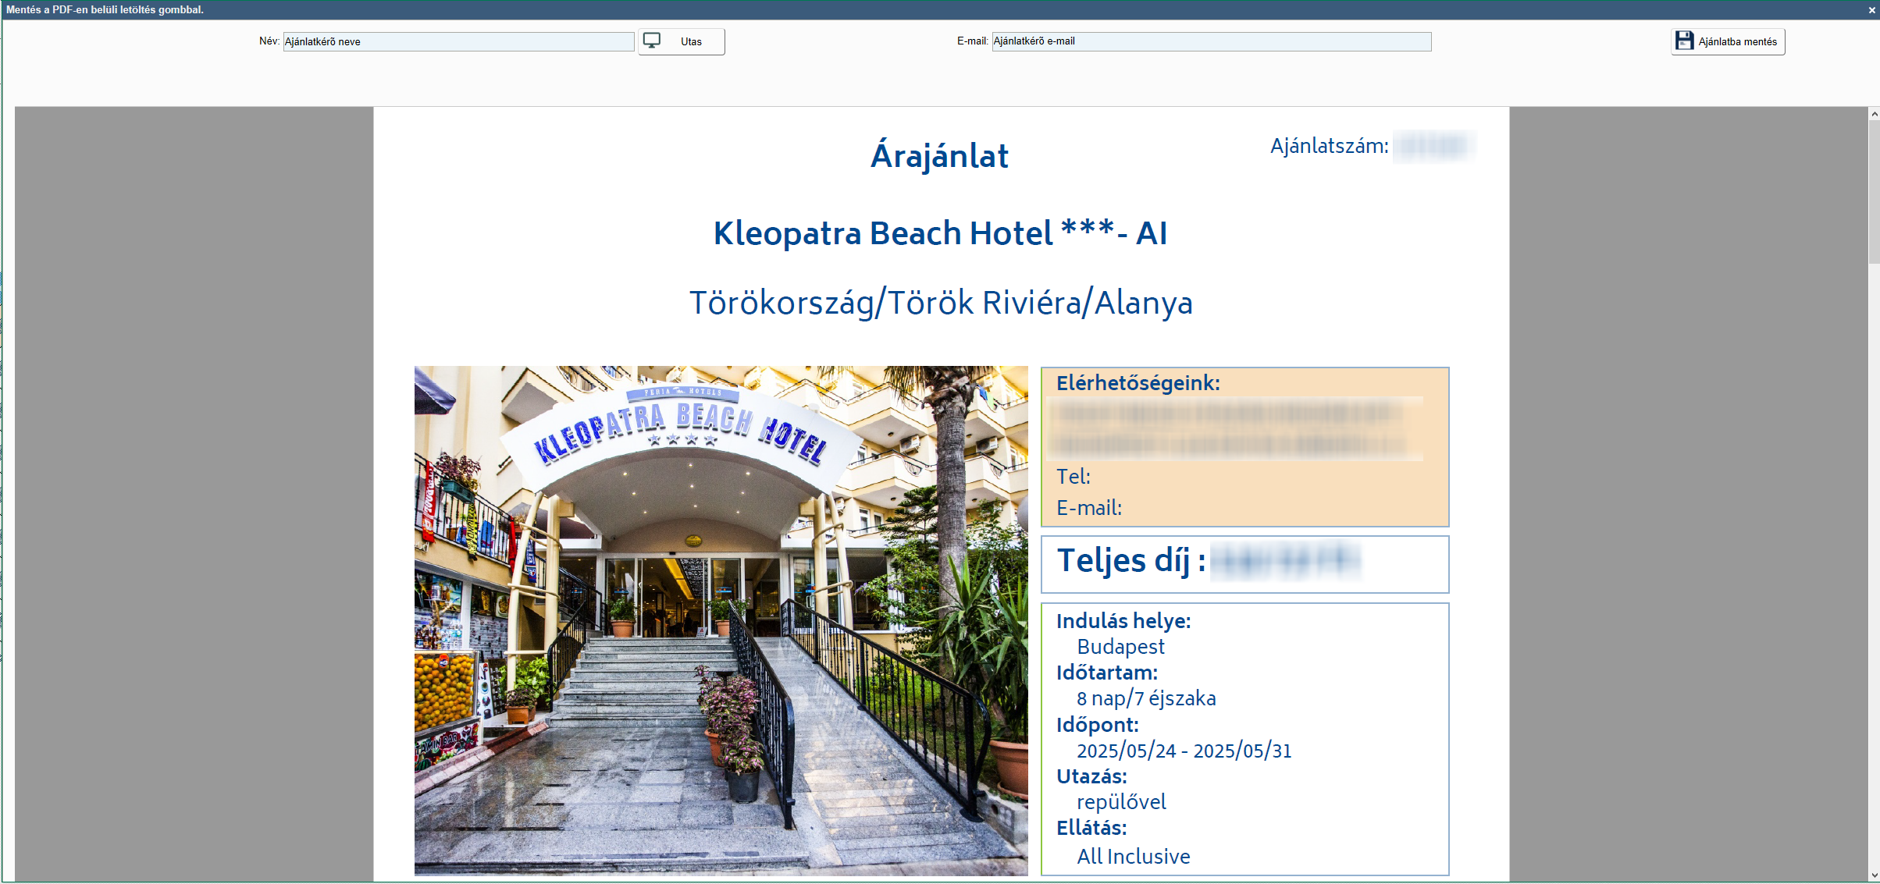Click the scrollbar down arrow
The width and height of the screenshot is (1880, 884).
click(1874, 875)
